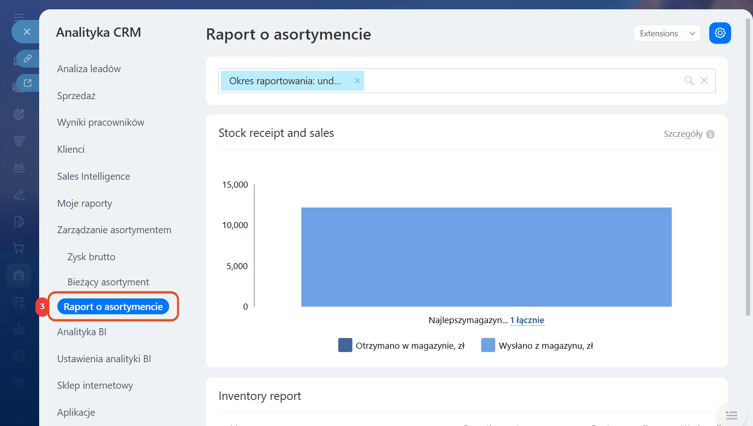Close the slider panel with X button
Image resolution: width=753 pixels, height=426 pixels.
tap(27, 32)
